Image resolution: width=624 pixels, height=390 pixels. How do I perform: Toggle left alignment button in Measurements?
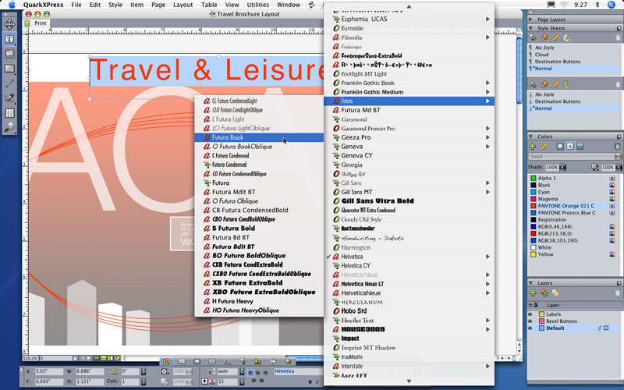click(x=250, y=373)
